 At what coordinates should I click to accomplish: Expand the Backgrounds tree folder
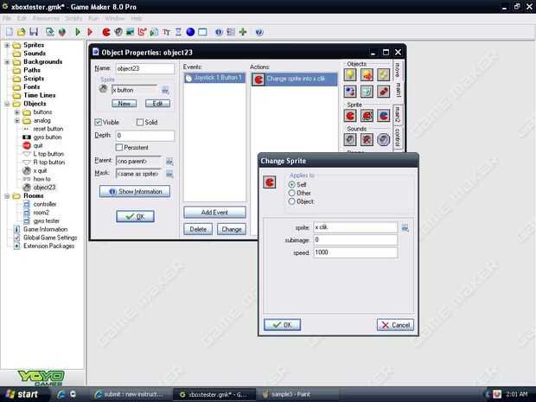click(7, 62)
